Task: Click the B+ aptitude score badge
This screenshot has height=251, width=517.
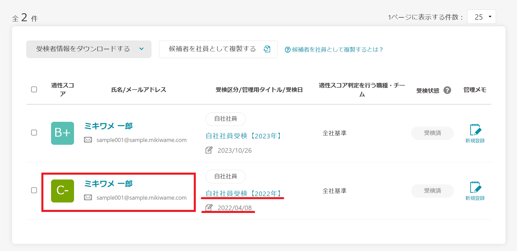Action: point(63,133)
